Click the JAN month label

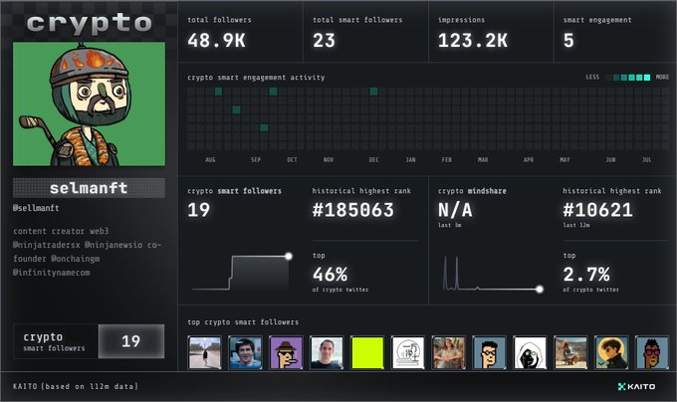[410, 159]
